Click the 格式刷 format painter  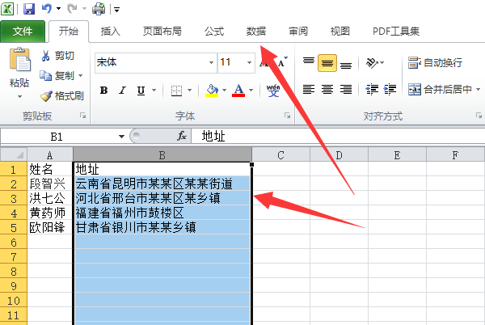pyautogui.click(x=62, y=96)
